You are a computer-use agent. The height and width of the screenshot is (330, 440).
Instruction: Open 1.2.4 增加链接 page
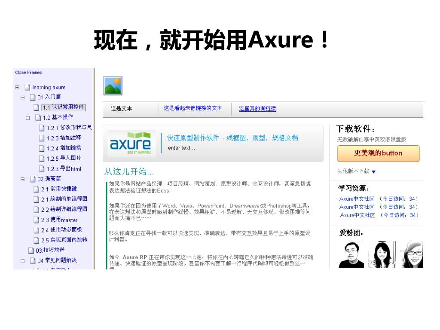tap(64, 148)
